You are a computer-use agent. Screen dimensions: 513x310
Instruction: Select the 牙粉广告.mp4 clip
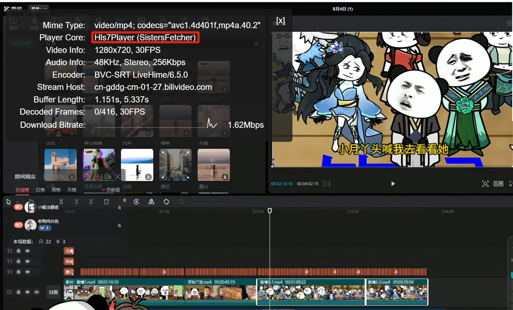[221, 292]
